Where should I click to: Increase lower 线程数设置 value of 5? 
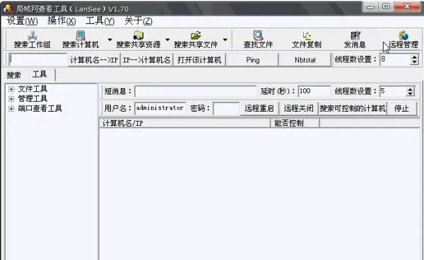(410, 89)
